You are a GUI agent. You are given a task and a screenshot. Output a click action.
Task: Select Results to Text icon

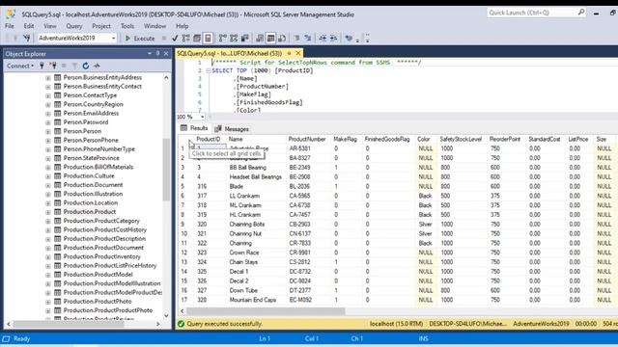point(260,39)
